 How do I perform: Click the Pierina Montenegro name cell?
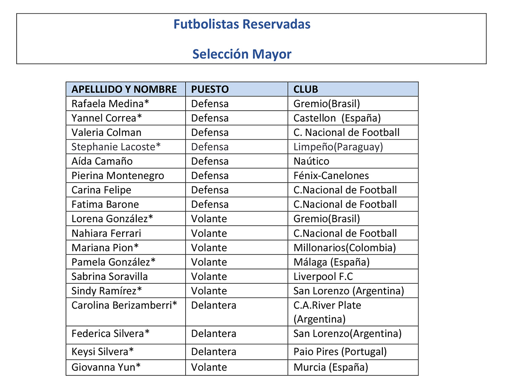pos(126,176)
